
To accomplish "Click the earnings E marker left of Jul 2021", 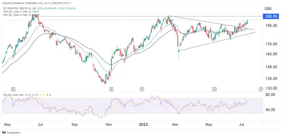I will pos(13,89).
